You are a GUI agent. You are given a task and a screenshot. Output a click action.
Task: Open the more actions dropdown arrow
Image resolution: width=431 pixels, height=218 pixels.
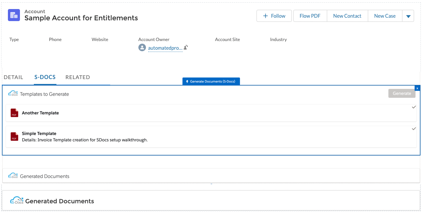(x=408, y=16)
